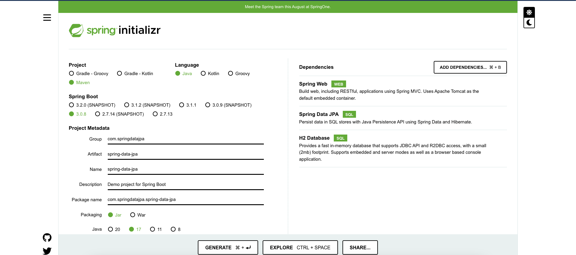Open the GitHub link icon
576x255 pixels.
click(x=47, y=238)
